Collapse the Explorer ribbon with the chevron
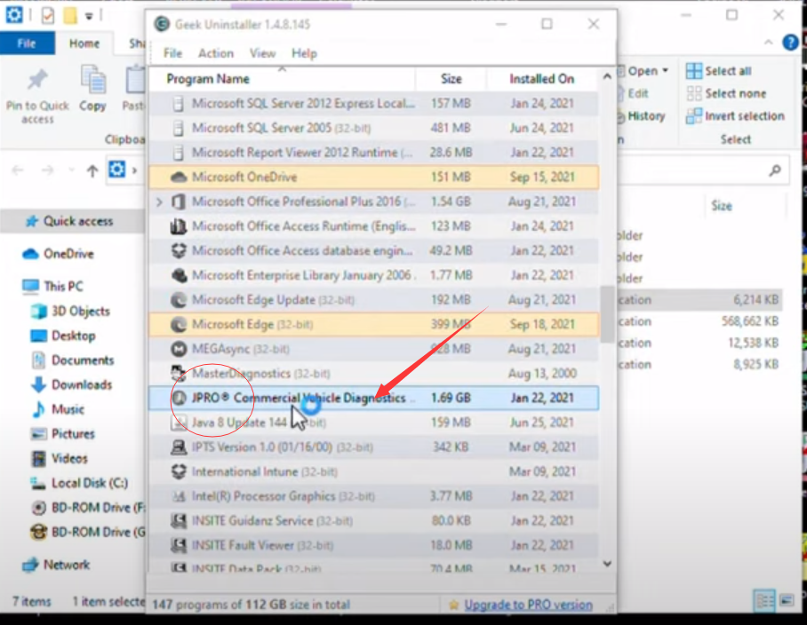 click(x=769, y=42)
